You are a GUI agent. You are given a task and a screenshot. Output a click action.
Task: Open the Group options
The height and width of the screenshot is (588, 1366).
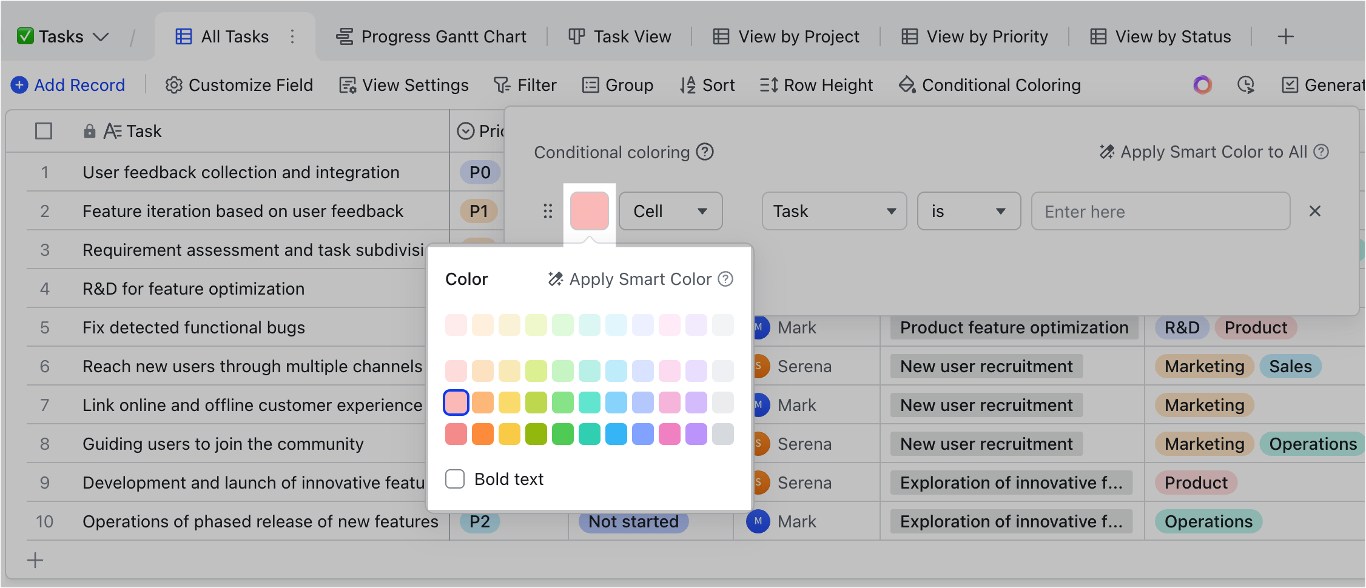pyautogui.click(x=618, y=85)
